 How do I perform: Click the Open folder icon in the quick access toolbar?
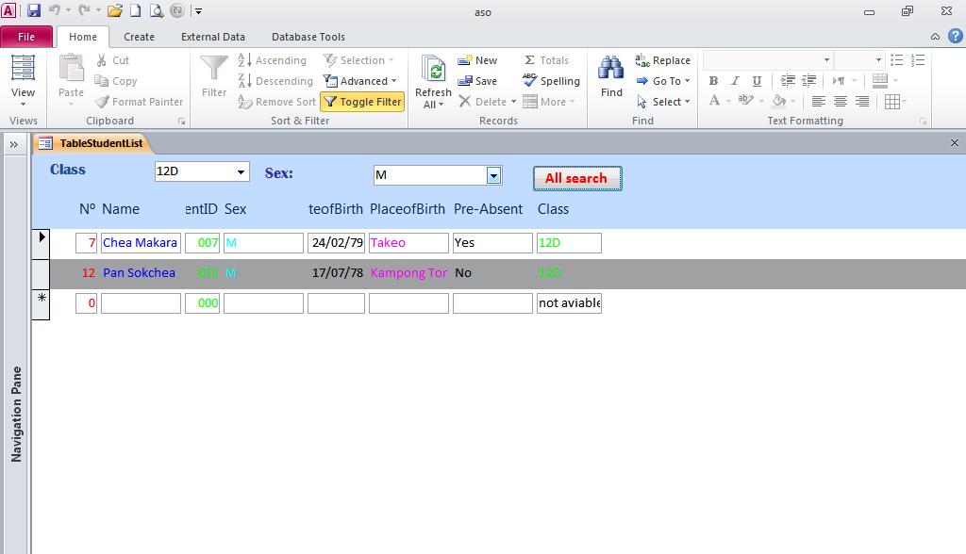click(114, 10)
